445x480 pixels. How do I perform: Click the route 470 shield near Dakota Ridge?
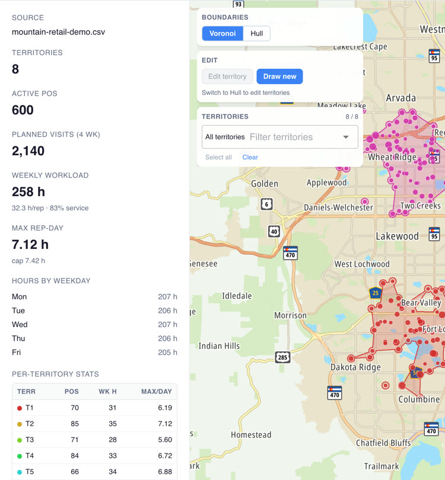(x=335, y=393)
